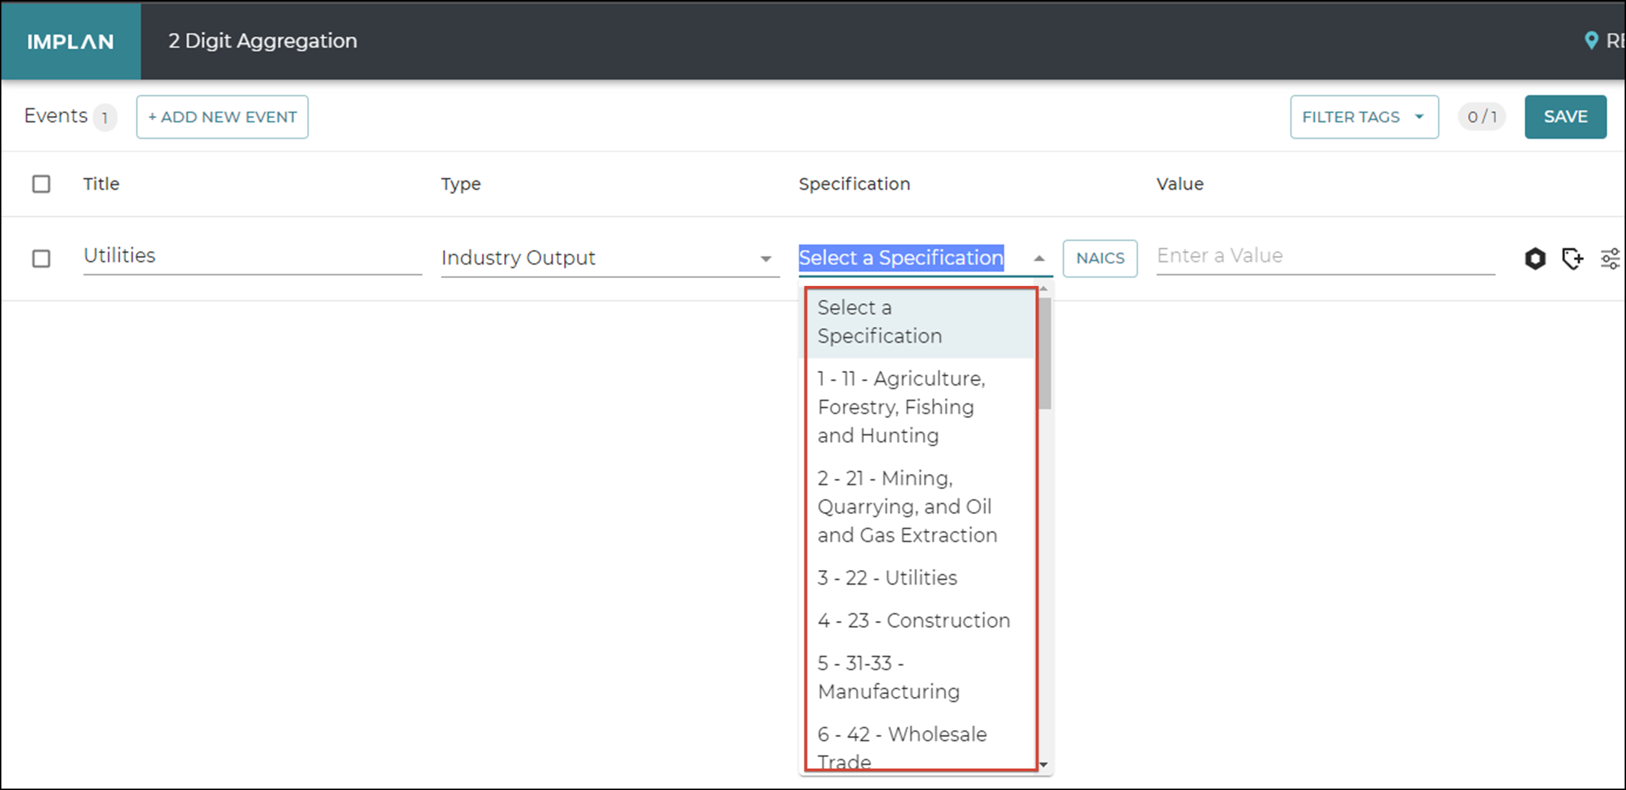Open the 2 Digit Aggregation project title
Screen dimensions: 1626x790
[x=262, y=40]
